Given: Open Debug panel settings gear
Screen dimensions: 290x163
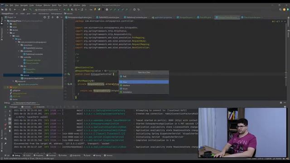Looking at the screenshot, I should point(281,103).
